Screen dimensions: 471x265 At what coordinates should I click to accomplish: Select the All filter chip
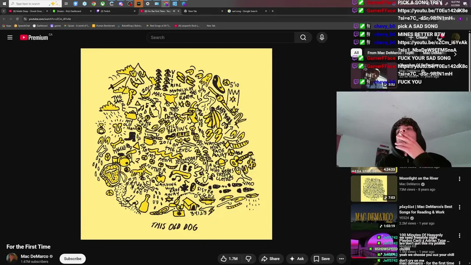pyautogui.click(x=356, y=53)
